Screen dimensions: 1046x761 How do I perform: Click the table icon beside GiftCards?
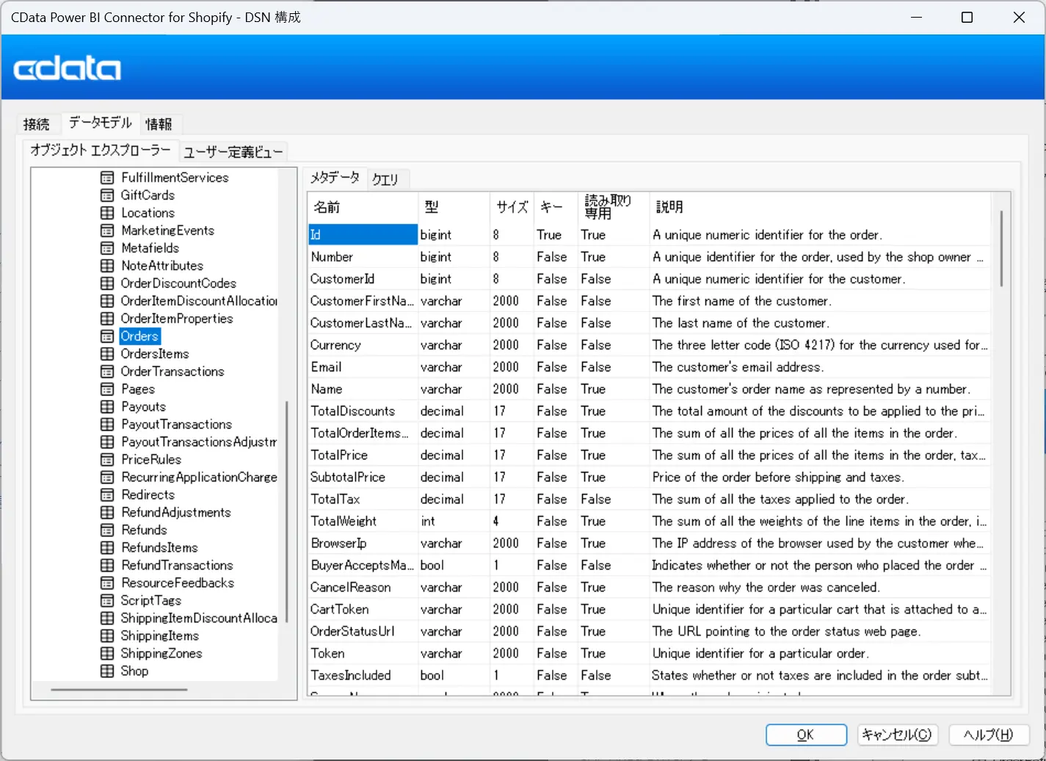[107, 195]
